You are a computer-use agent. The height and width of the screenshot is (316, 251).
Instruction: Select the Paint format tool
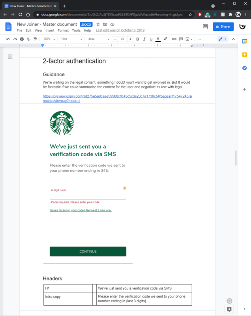35,39
